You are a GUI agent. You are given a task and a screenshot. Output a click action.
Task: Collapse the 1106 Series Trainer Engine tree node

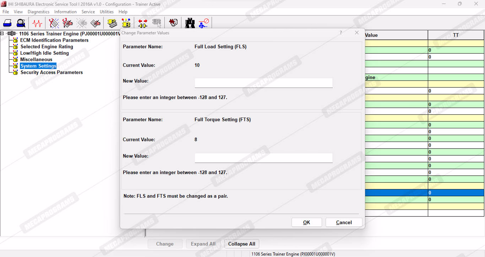click(x=2, y=34)
